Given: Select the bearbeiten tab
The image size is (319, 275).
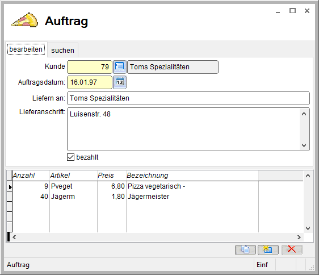Looking at the screenshot, I should tap(26, 49).
